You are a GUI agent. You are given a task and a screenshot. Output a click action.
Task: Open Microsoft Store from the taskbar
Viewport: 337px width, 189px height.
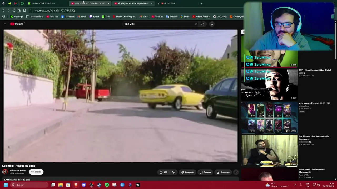68,185
